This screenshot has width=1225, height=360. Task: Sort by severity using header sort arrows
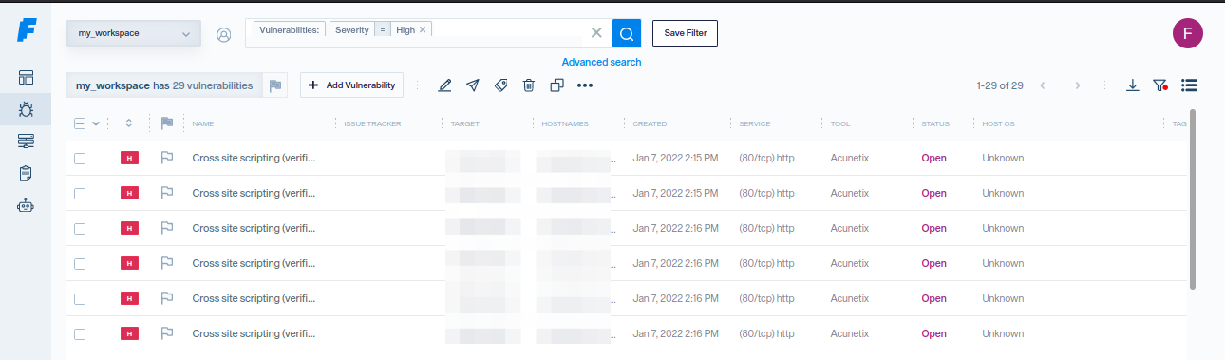tap(129, 123)
